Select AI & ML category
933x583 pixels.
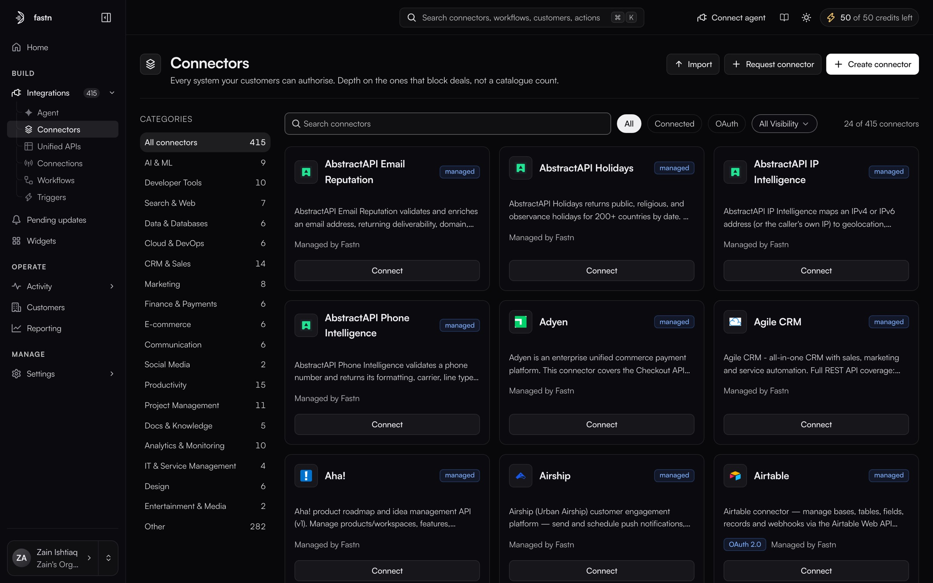pyautogui.click(x=205, y=162)
